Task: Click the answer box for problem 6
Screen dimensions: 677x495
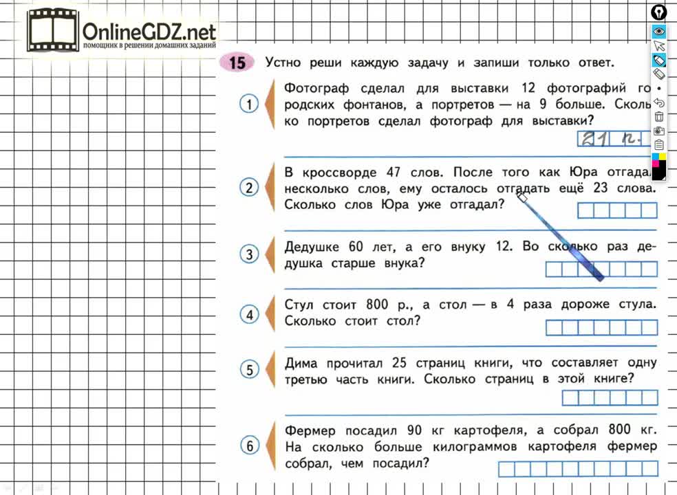Action: pos(577,470)
